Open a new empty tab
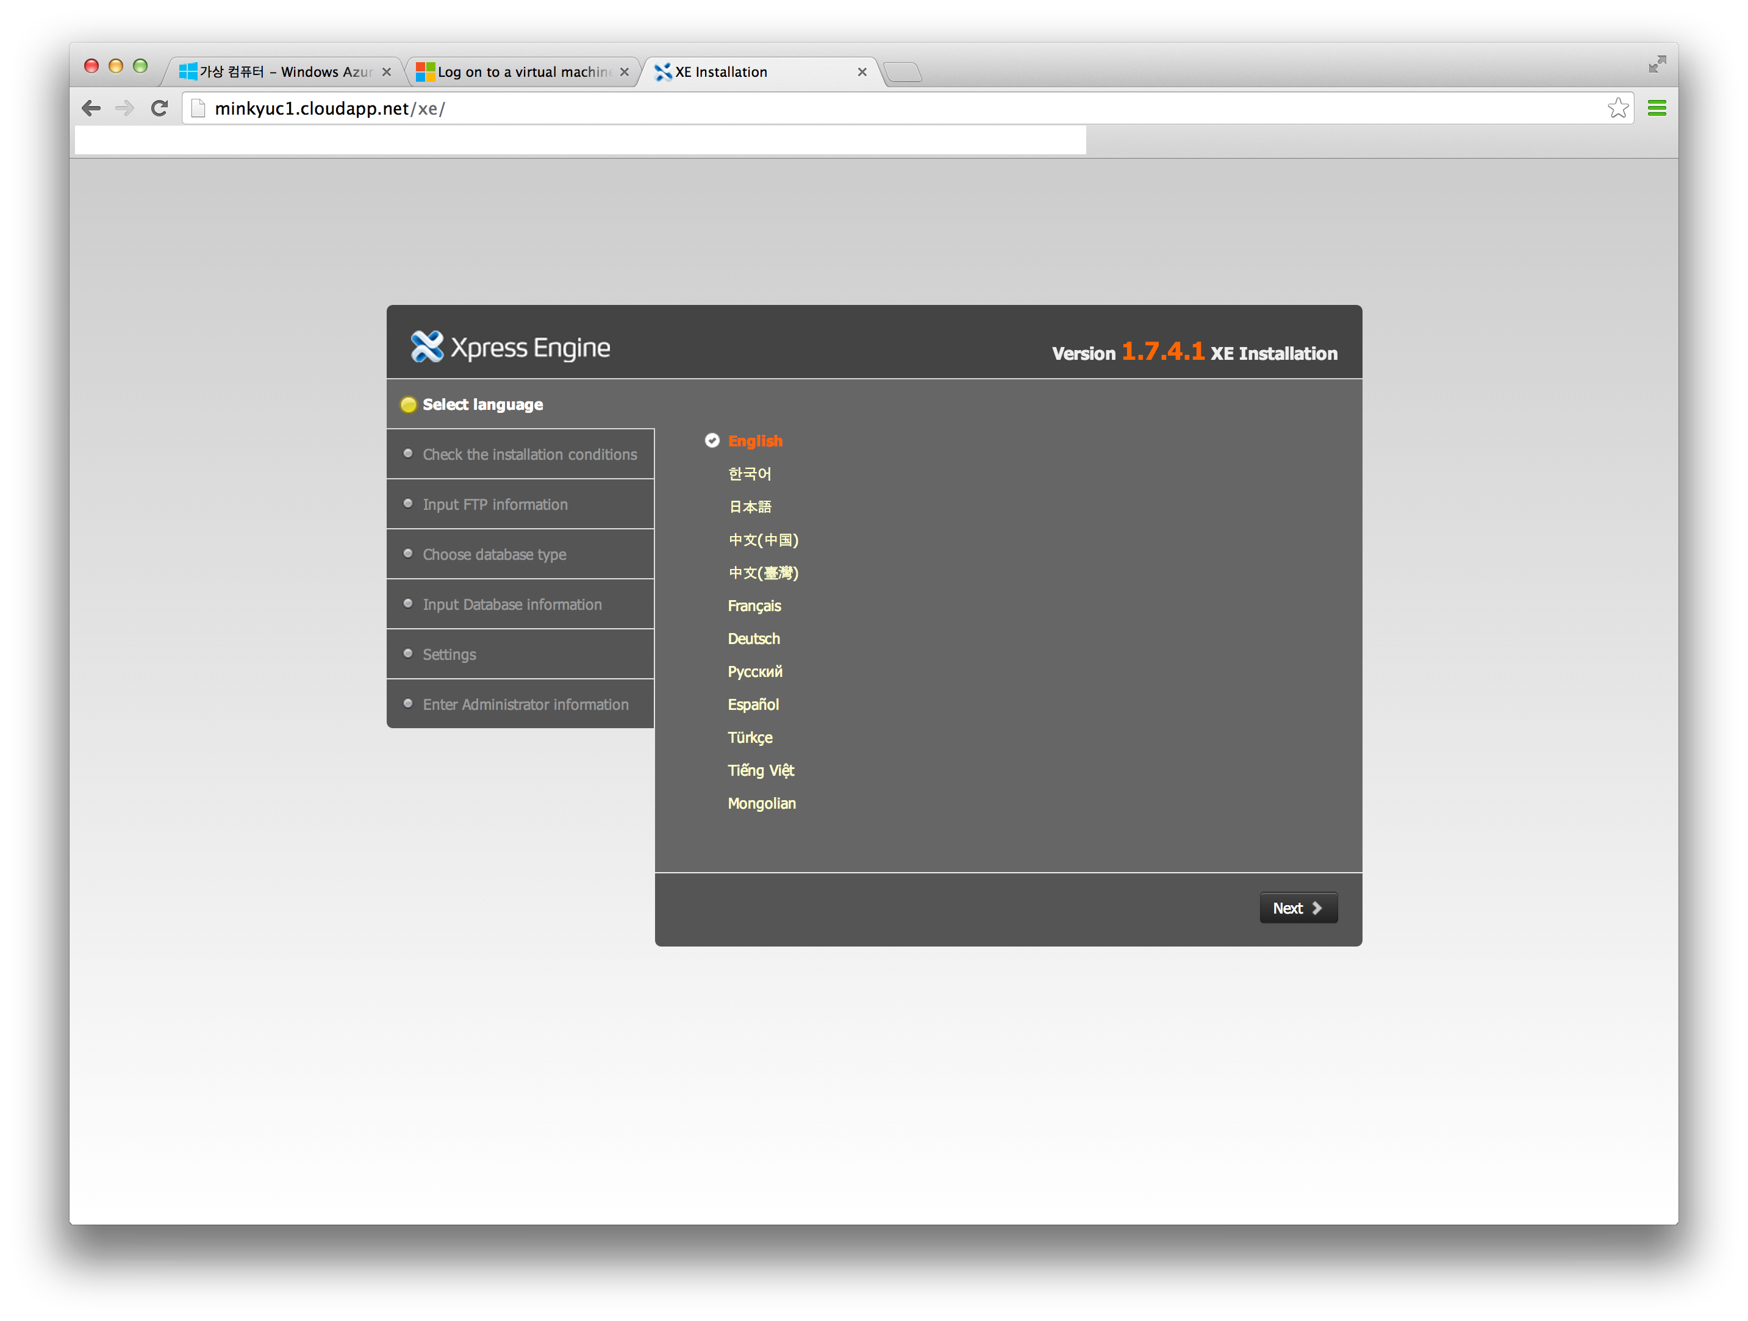 click(x=903, y=73)
